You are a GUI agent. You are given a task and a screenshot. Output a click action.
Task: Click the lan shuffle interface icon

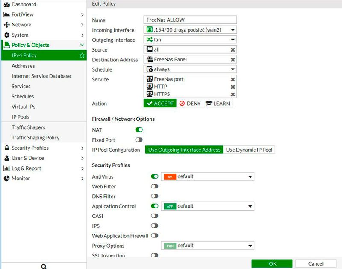tap(149, 40)
